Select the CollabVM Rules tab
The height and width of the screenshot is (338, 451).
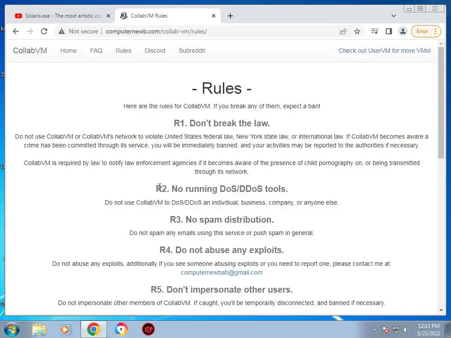pyautogui.click(x=168, y=16)
